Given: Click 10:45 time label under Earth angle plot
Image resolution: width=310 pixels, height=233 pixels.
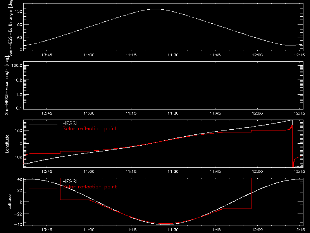Looking at the screenshot, I should [46, 55].
